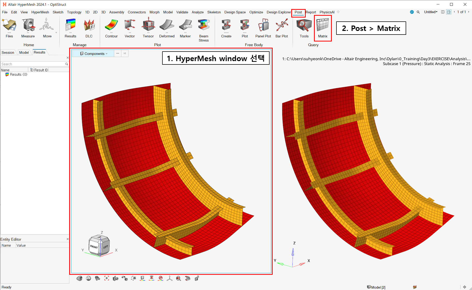Launch the Contour plot tool

[x=111, y=28]
